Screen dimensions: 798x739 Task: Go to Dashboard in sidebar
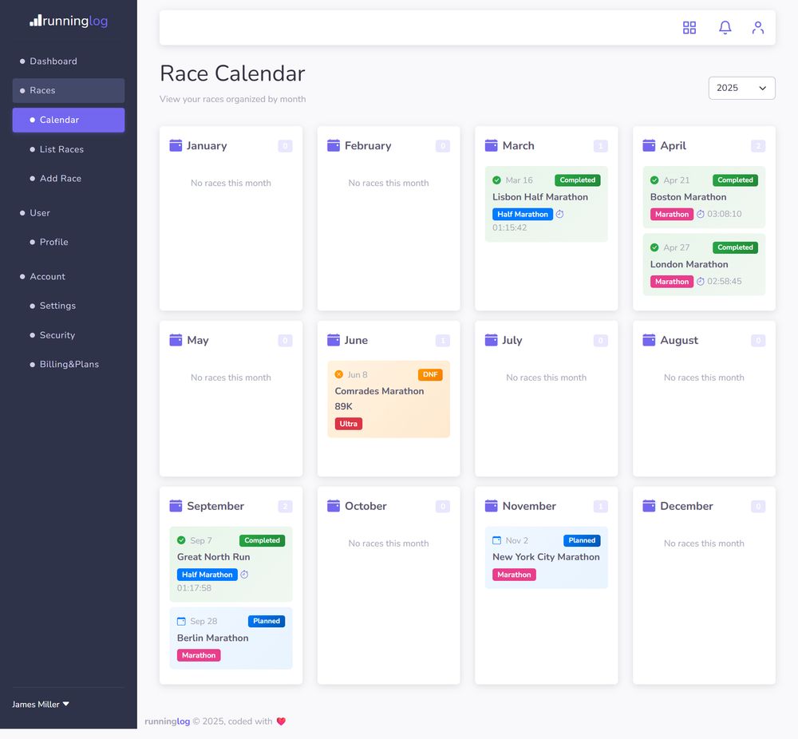click(68, 61)
